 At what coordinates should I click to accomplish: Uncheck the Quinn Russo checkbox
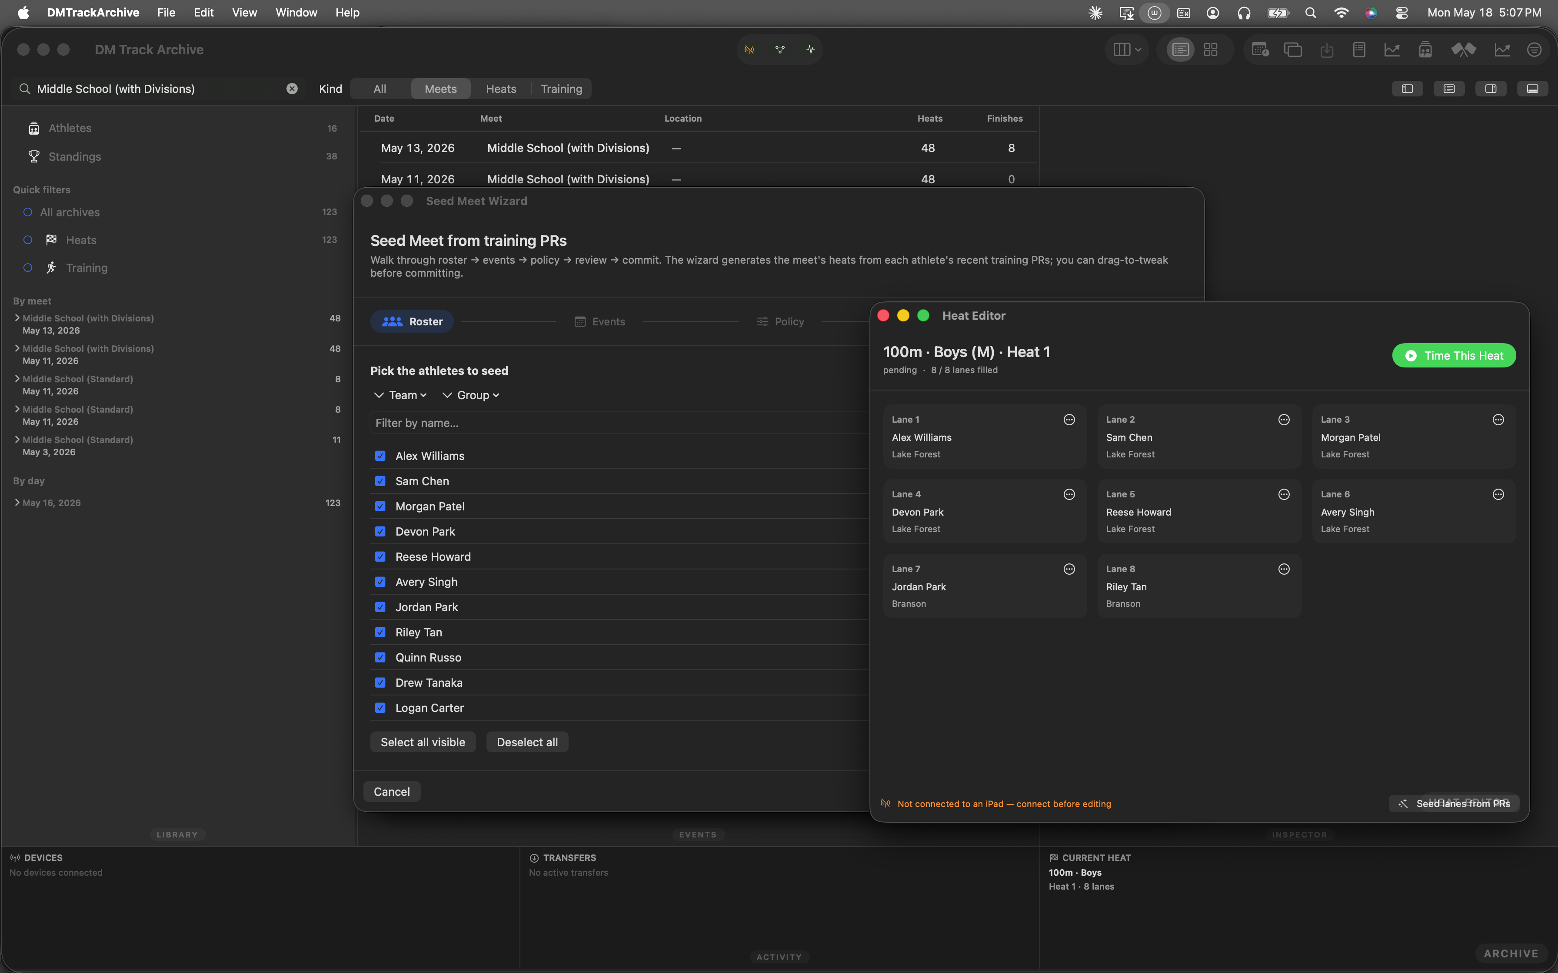tap(380, 657)
